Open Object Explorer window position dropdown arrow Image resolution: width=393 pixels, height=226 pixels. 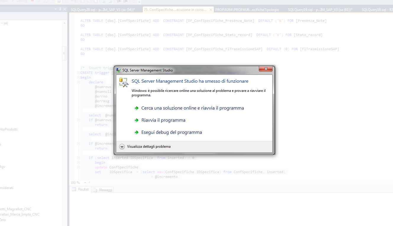[56, 9]
